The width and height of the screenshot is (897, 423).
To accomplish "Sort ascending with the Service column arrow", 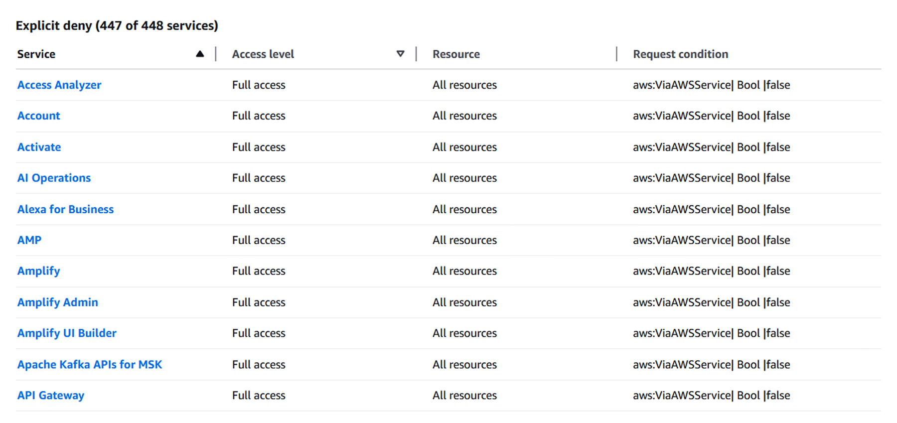I will (x=200, y=54).
